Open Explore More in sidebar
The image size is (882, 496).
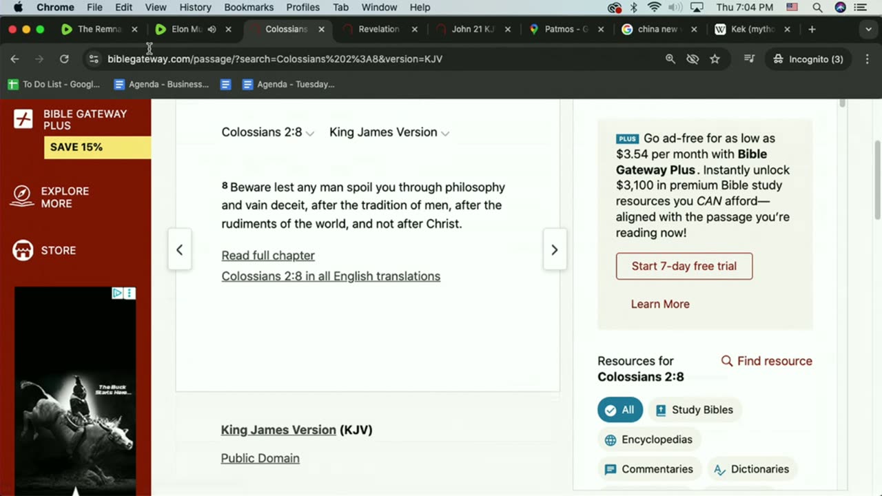pyautogui.click(x=52, y=197)
